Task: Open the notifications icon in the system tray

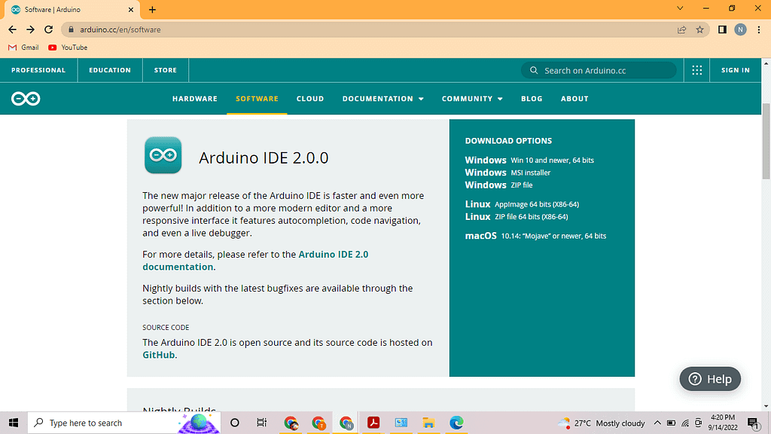Action: point(753,423)
